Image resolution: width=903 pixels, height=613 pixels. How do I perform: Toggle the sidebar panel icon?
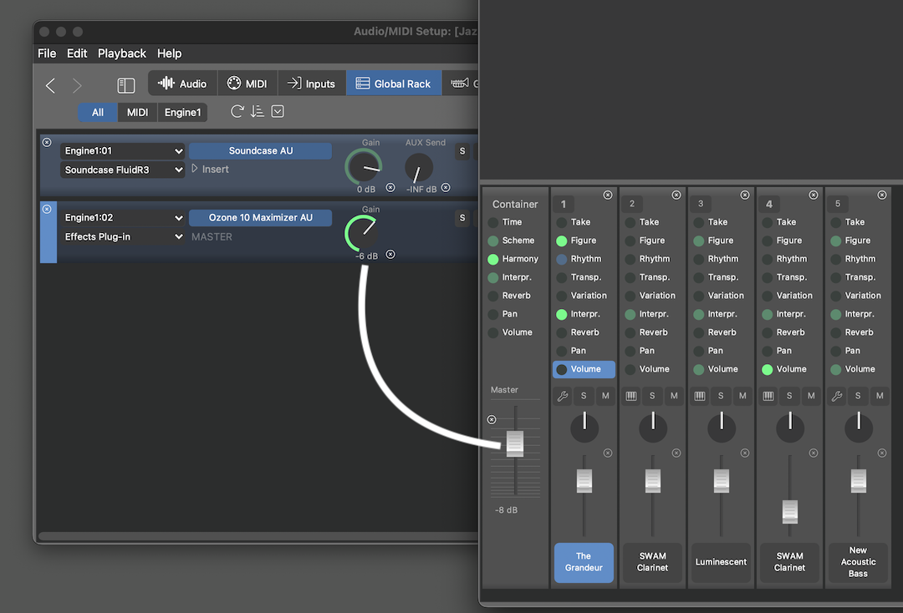tap(126, 86)
